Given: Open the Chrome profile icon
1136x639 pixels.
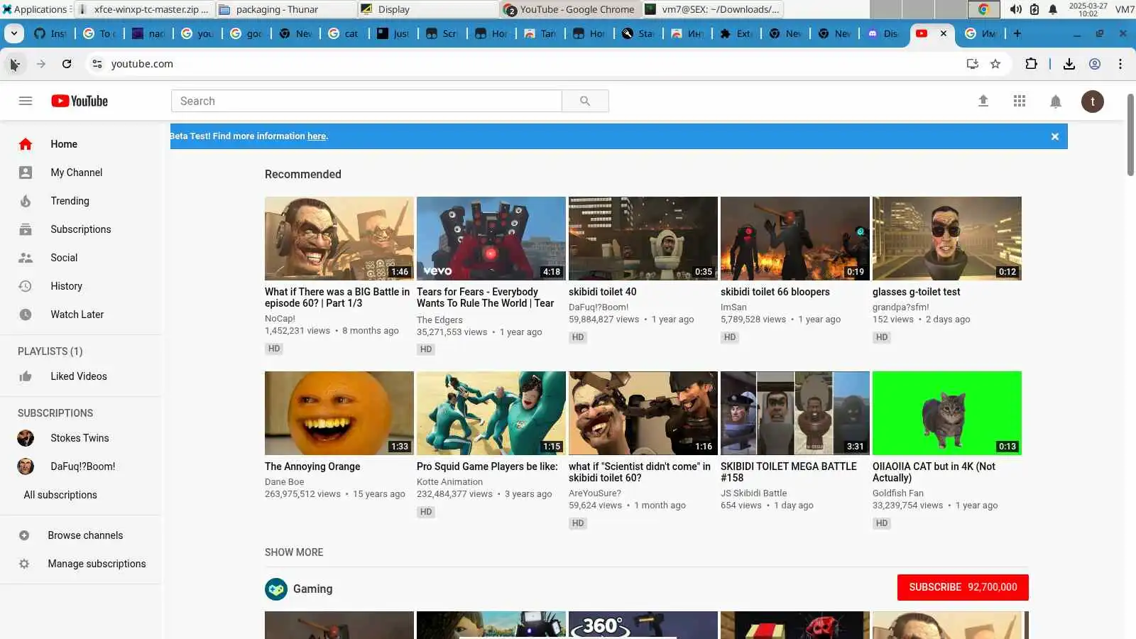Looking at the screenshot, I should pos(1095,64).
